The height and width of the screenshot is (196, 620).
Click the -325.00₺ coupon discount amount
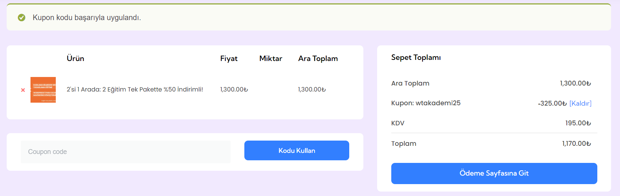coord(552,103)
